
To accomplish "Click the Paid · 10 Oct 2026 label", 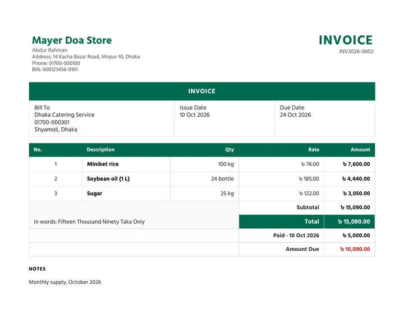I will (296, 236).
